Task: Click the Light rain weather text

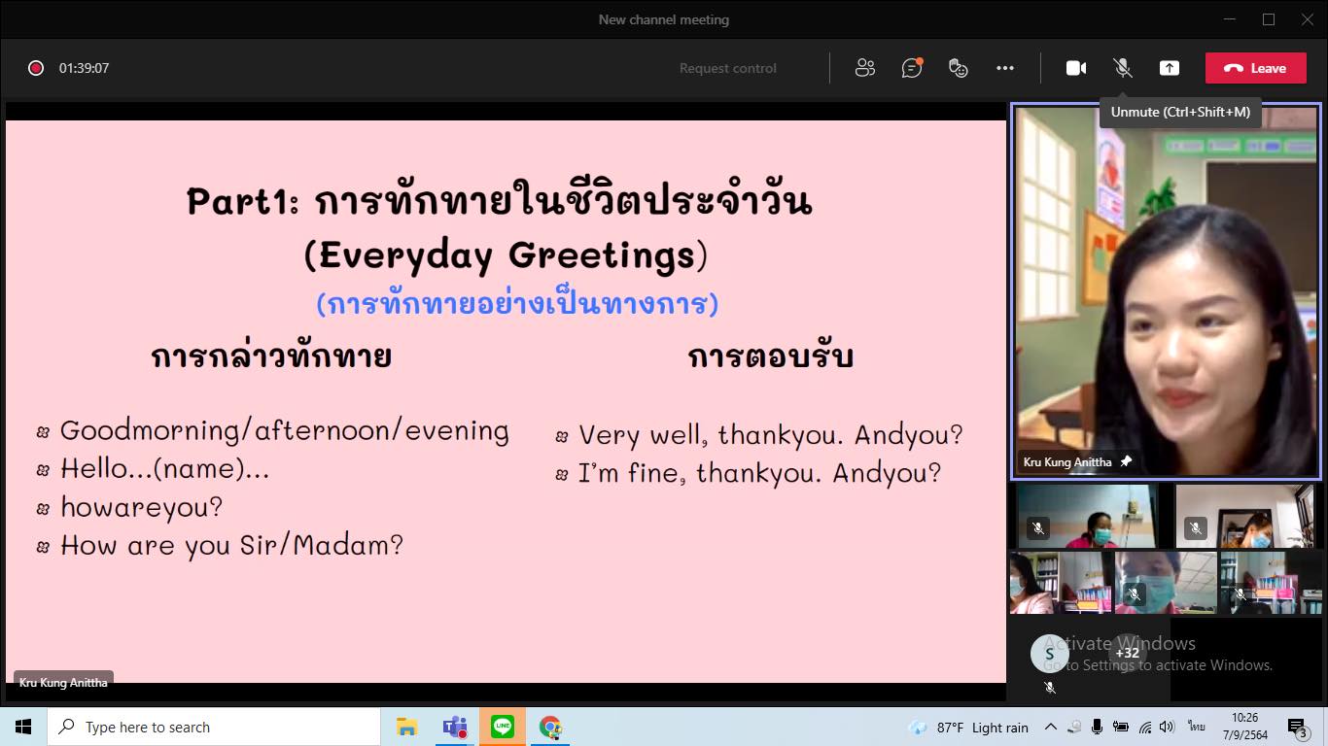Action: click(1000, 728)
